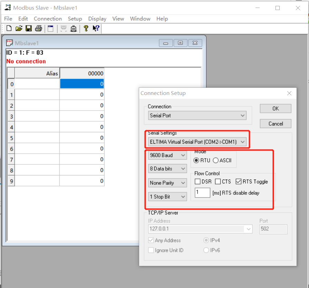
Task: Click the Save floppy disk icon
Action: click(x=29, y=29)
